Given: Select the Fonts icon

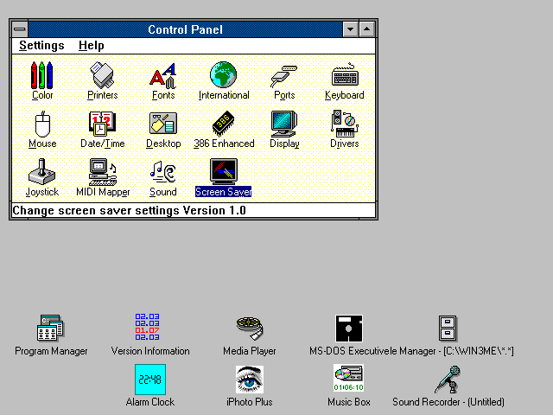Looking at the screenshot, I should [163, 75].
